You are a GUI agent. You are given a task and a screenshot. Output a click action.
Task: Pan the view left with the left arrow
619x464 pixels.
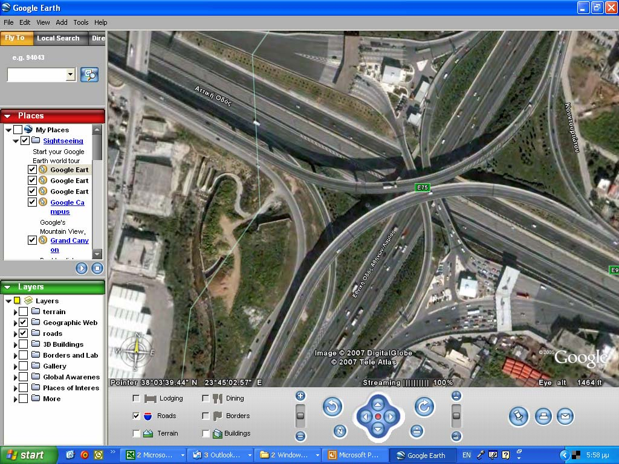pos(365,417)
